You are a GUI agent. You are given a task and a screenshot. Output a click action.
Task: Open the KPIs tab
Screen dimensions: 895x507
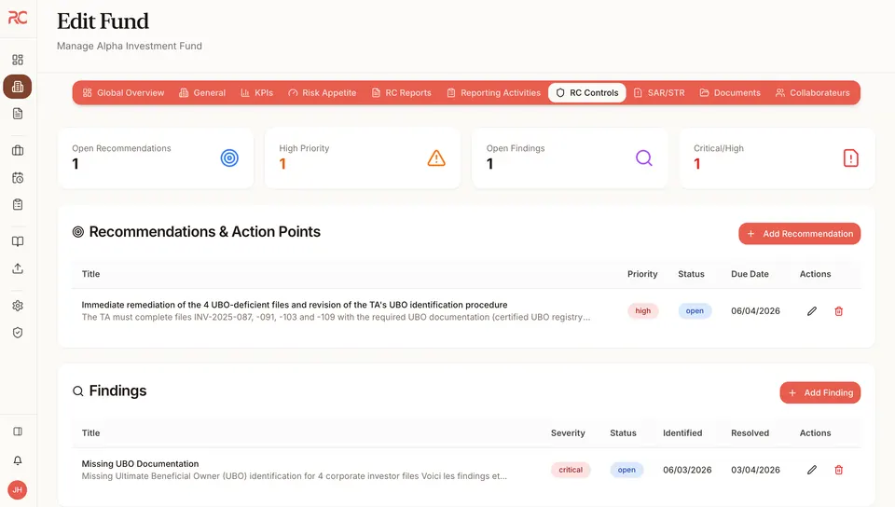[257, 93]
